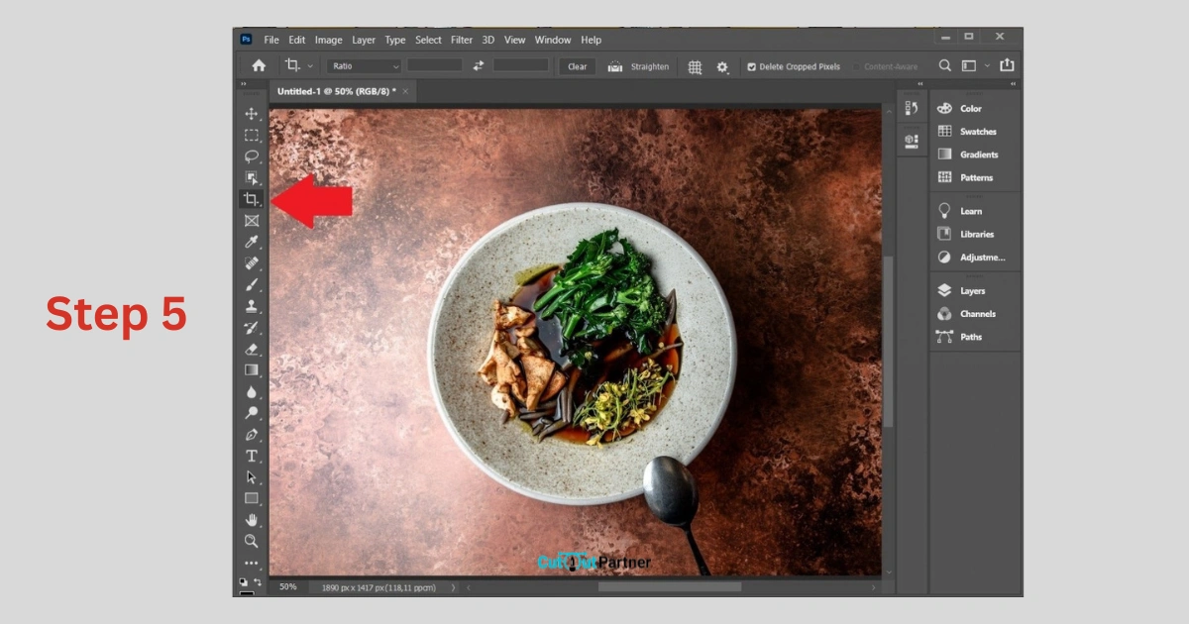The width and height of the screenshot is (1189, 624).
Task: Swap width and height crop values
Action: pyautogui.click(x=479, y=66)
